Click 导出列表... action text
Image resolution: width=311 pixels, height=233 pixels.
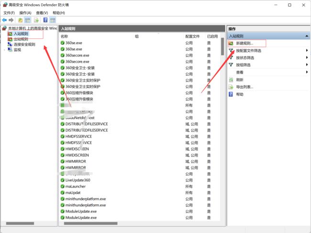pyautogui.click(x=244, y=87)
